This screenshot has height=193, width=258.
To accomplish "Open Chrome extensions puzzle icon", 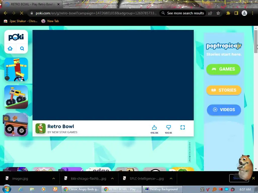I will point(228,13).
